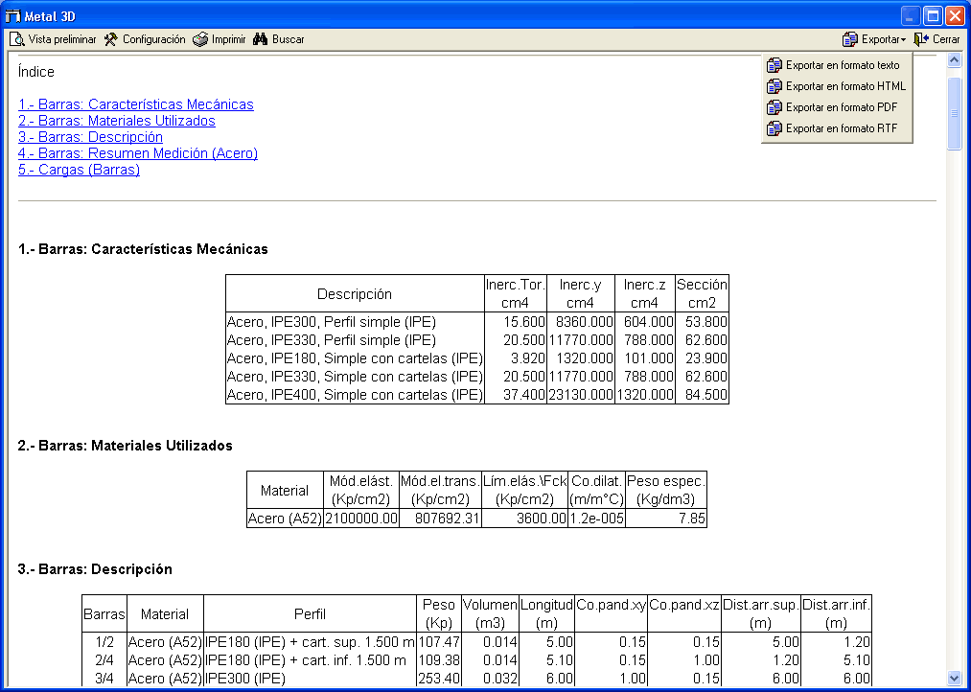Click the Exportar toolbar icon
Viewport: 971px width, 692px height.
pyautogui.click(x=850, y=39)
